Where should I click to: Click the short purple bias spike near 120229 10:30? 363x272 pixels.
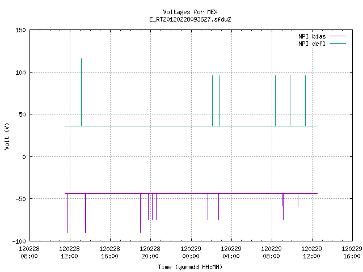(x=298, y=200)
